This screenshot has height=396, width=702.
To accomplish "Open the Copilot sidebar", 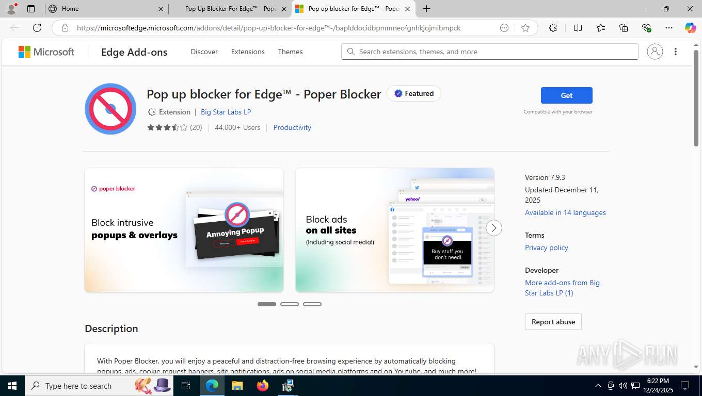I will pos(690,28).
